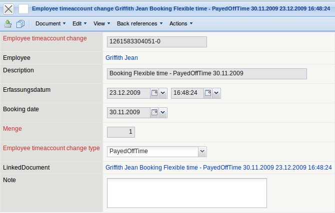Expand dropdown arrow next to 16:48:24 time
The image size is (335, 213).
216,93
